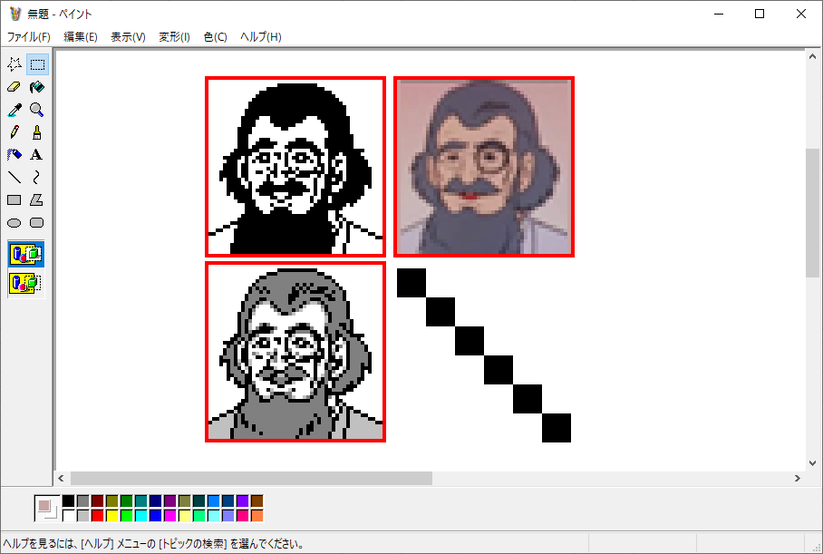The height and width of the screenshot is (554, 823).
Task: Click the status bar help text
Action: click(153, 544)
